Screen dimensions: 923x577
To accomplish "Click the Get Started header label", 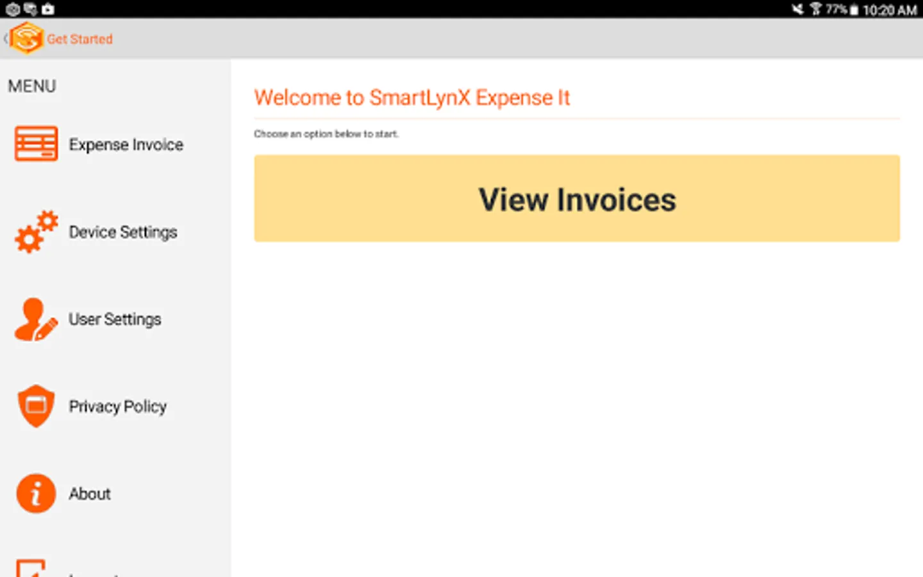I will coord(79,39).
